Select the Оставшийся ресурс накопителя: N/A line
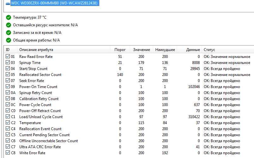 click(x=45, y=25)
